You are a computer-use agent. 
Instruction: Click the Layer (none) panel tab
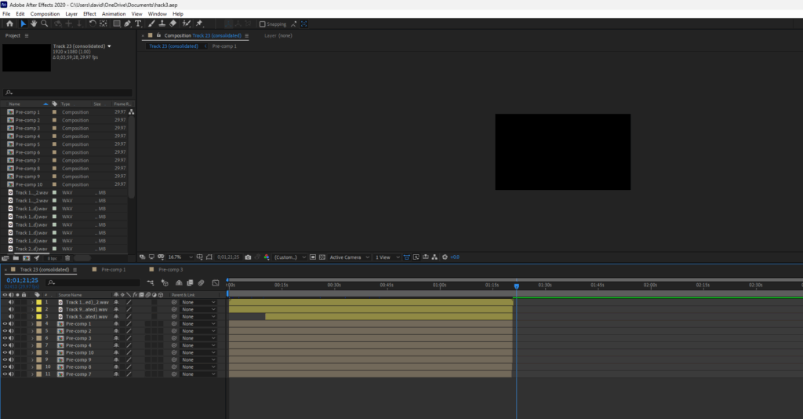278,36
